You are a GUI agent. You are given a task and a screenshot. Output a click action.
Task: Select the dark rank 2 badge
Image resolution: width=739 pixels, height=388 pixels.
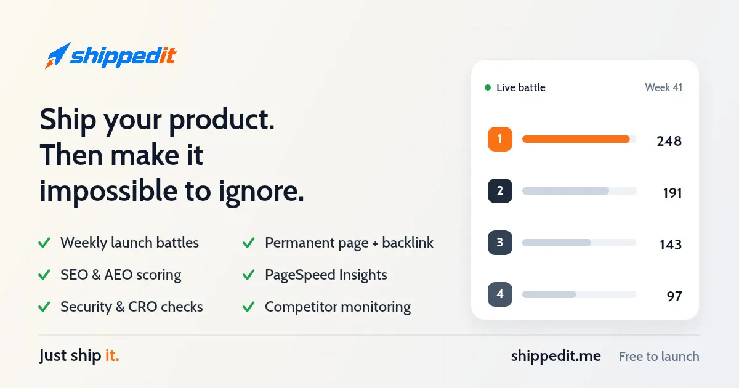pos(500,191)
